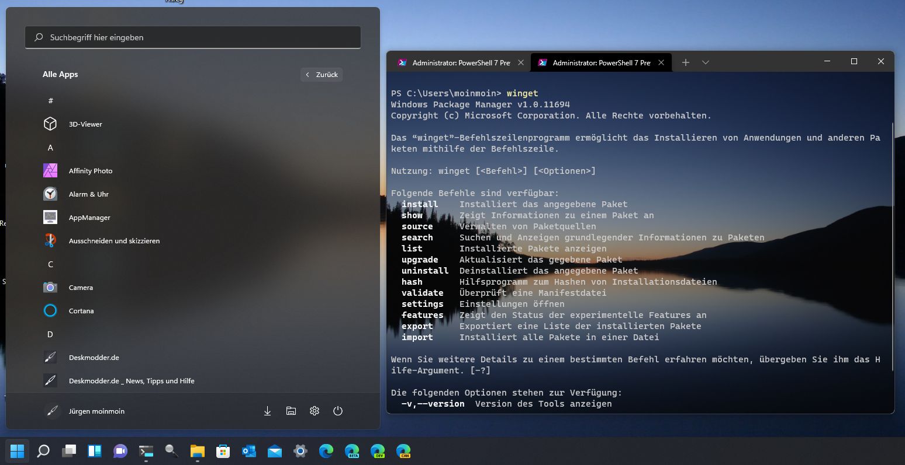The height and width of the screenshot is (465, 905).
Task: Open user account Jürgen moinmoin
Action: pyautogui.click(x=84, y=411)
